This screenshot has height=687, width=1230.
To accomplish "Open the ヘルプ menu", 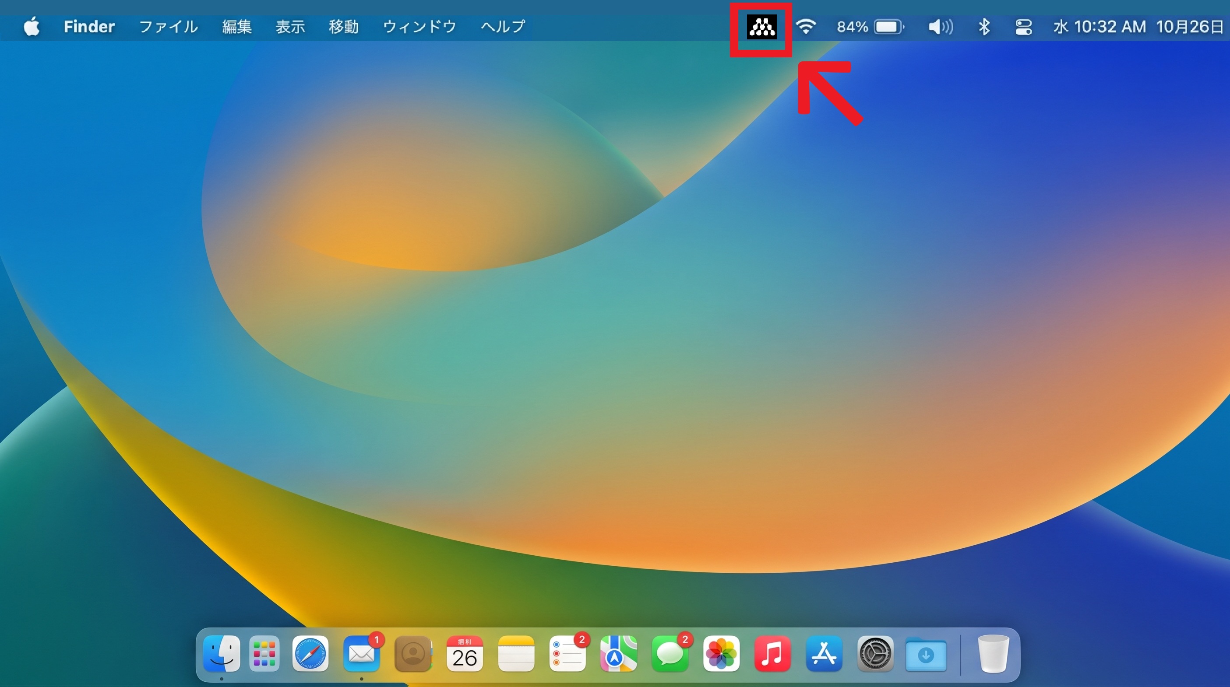I will coord(503,27).
